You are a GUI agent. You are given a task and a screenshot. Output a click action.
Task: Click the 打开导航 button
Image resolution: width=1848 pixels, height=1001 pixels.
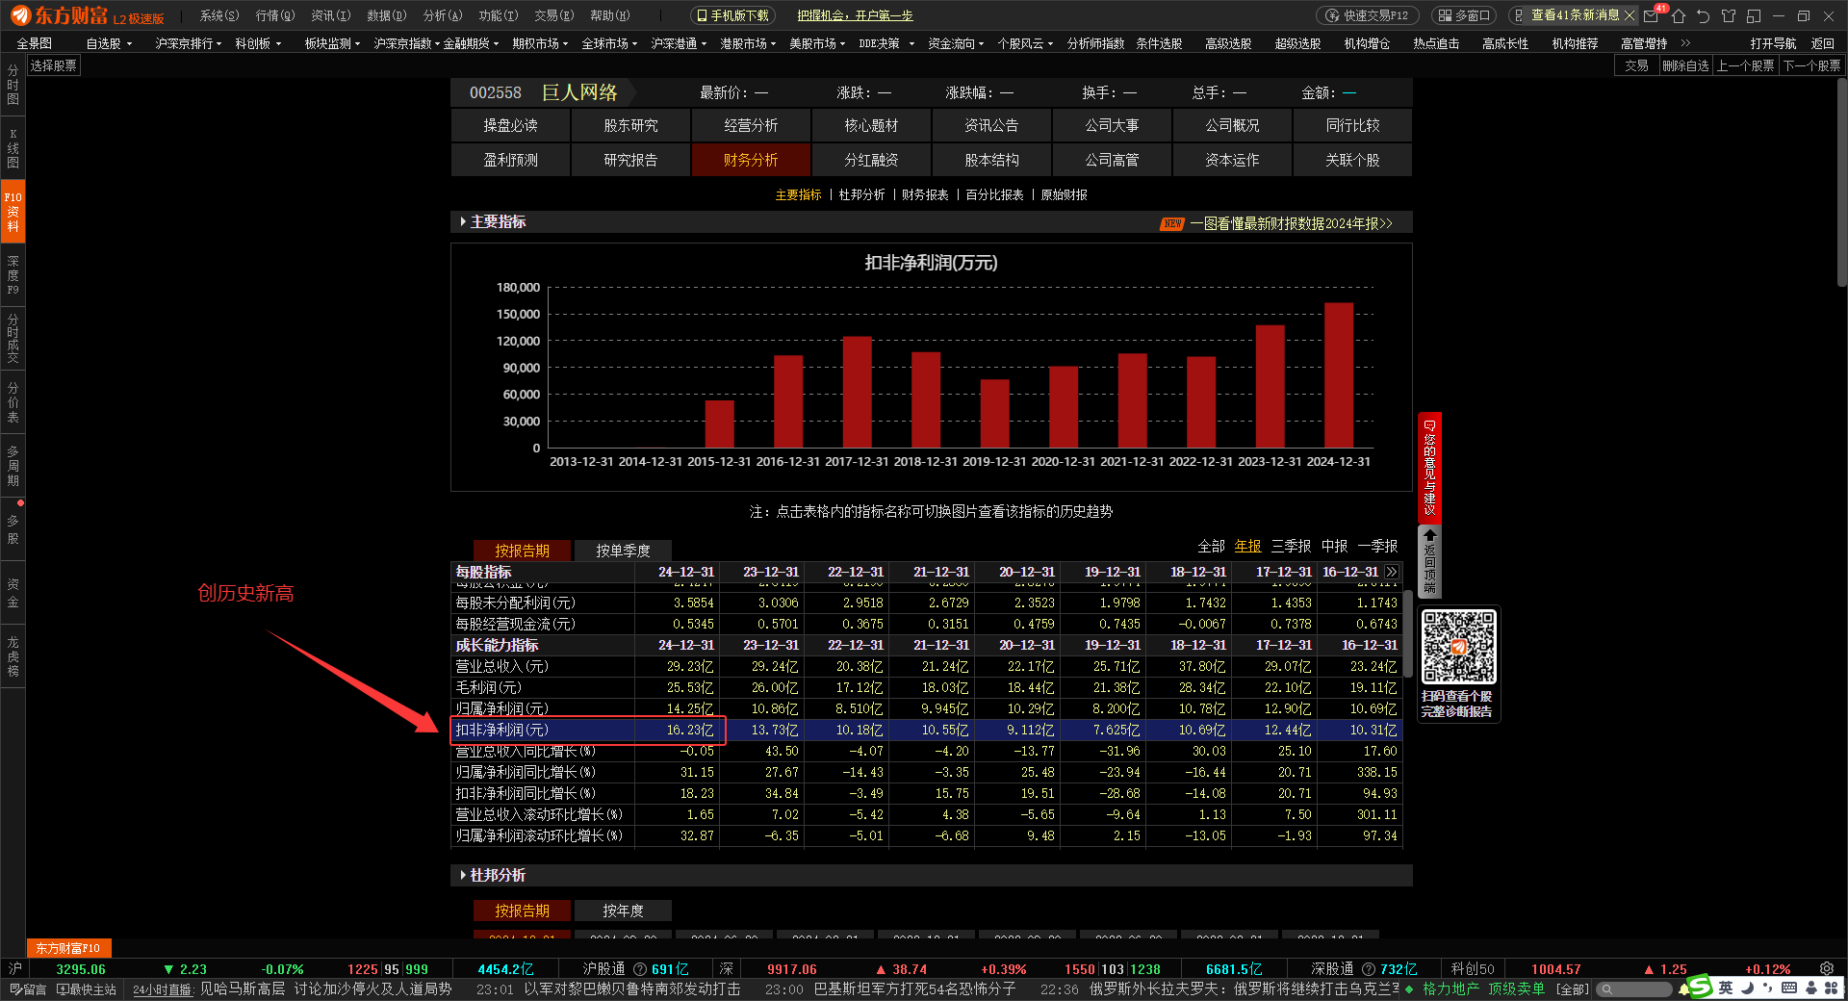pyautogui.click(x=1773, y=43)
